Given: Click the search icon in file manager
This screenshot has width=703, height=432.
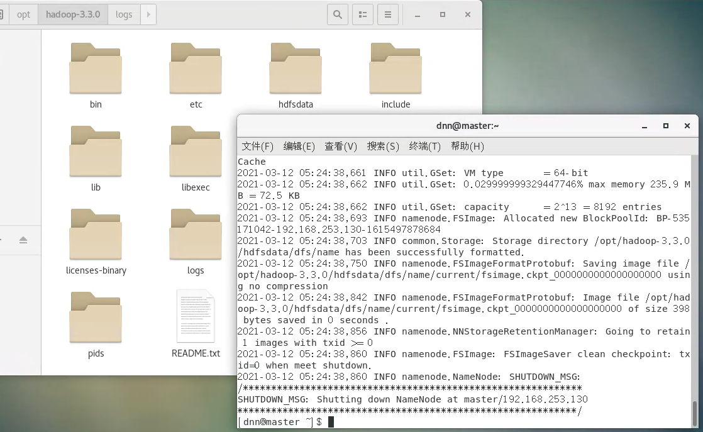Looking at the screenshot, I should tap(338, 15).
